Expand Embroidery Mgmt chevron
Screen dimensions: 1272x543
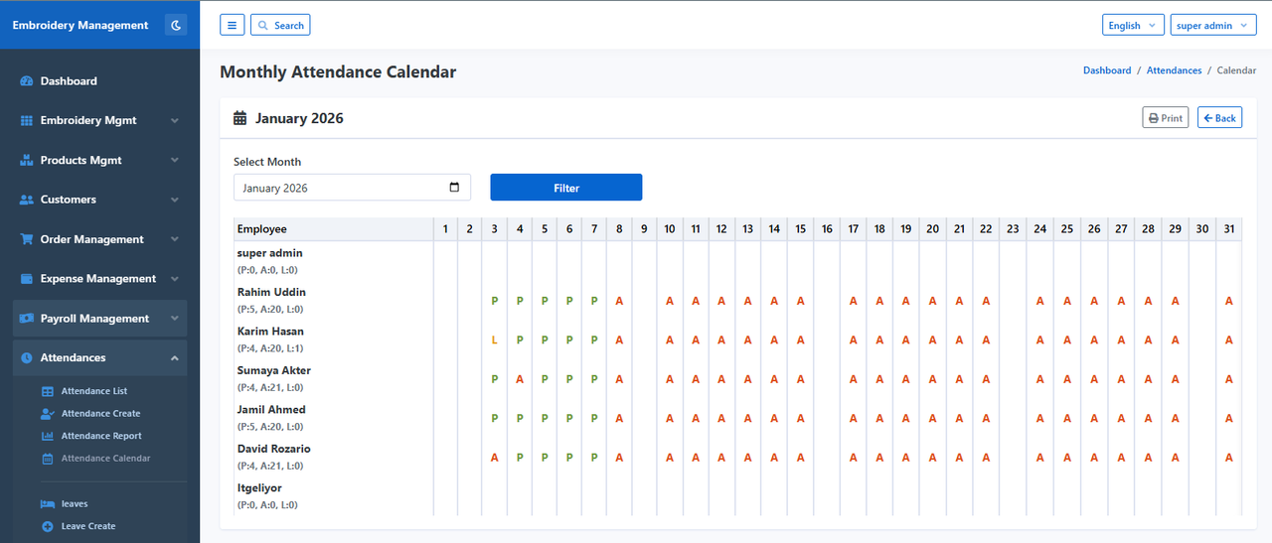175,120
